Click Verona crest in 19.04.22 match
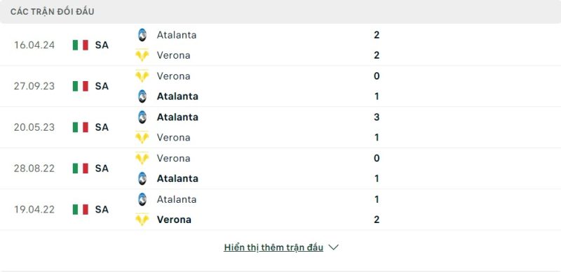The height and width of the screenshot is (272, 561). tap(142, 220)
